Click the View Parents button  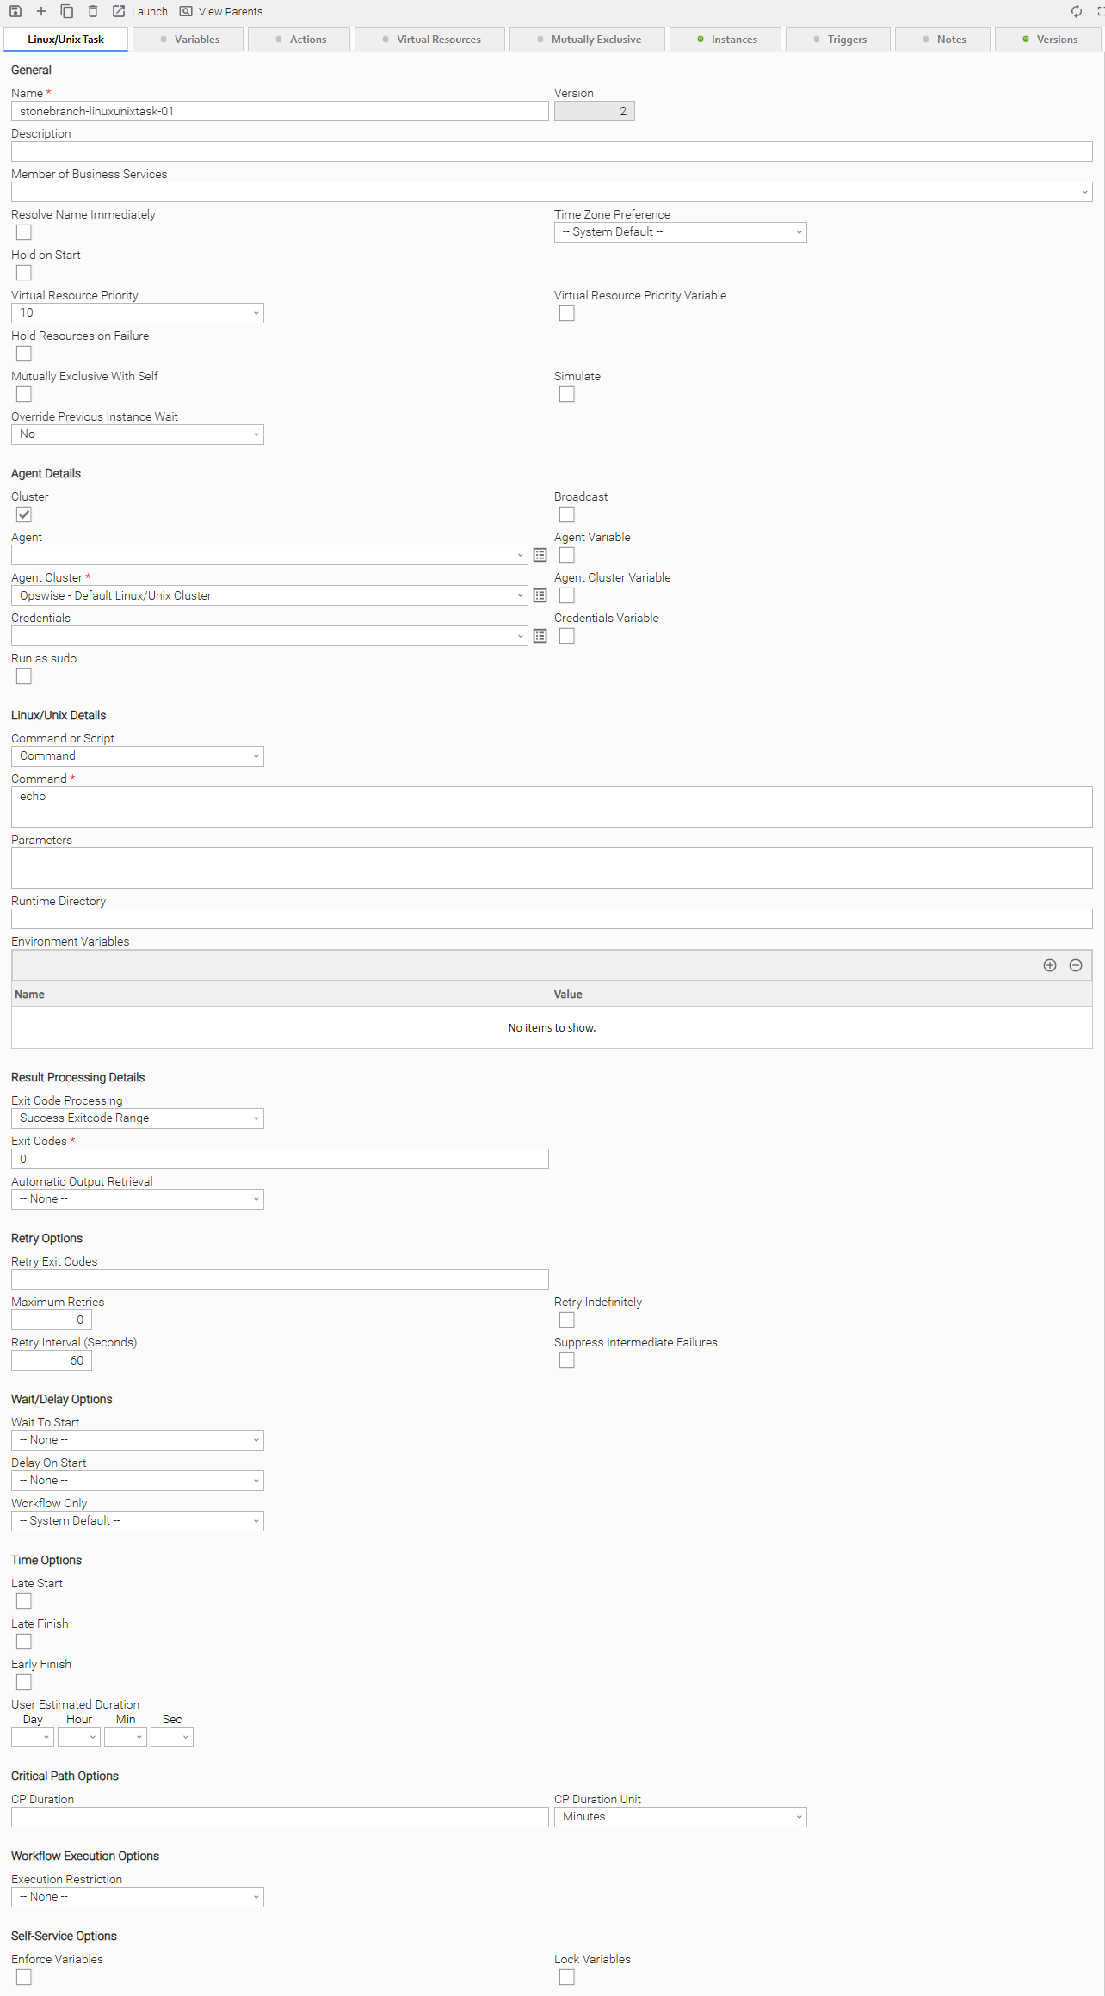(x=221, y=11)
